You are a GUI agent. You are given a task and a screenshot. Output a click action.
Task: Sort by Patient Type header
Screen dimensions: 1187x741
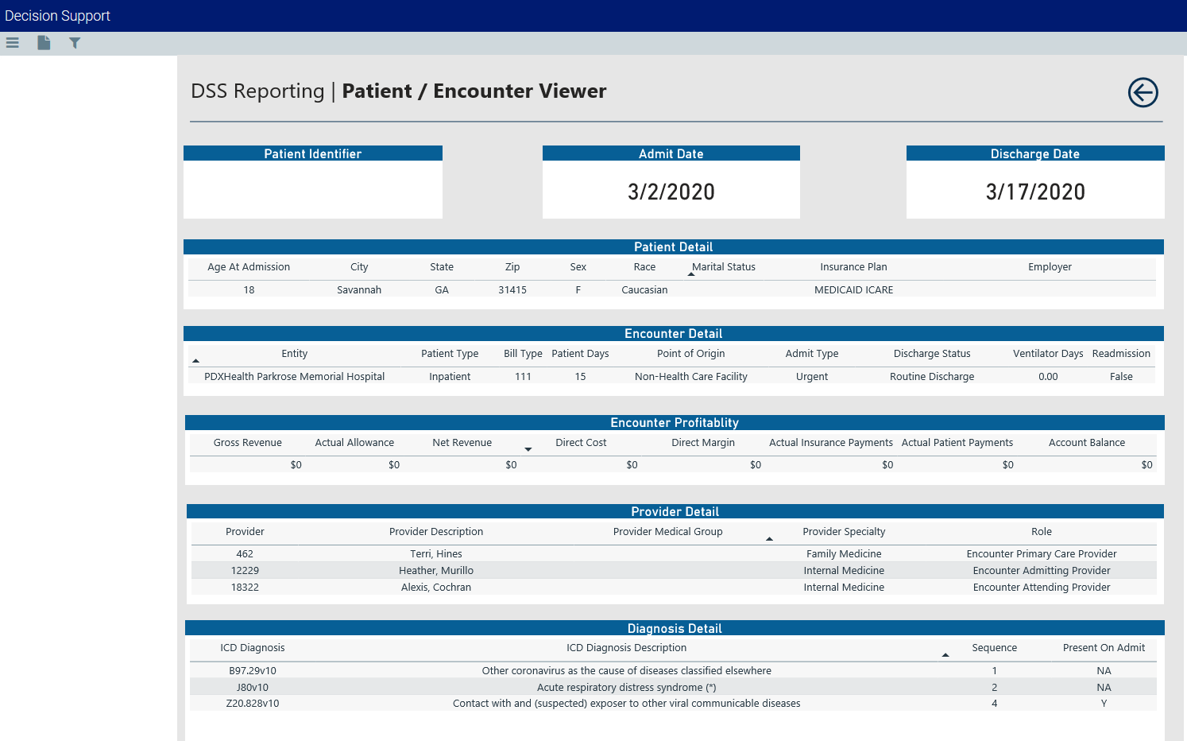click(x=450, y=354)
